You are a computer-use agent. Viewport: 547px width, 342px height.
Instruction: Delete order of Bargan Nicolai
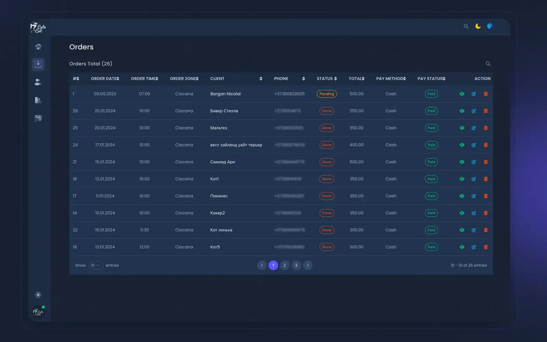tap(486, 94)
